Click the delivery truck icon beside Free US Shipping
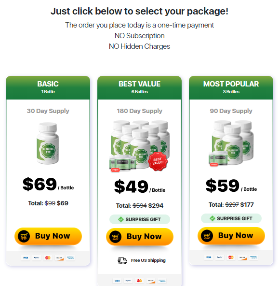279x286 pixels. point(122,261)
